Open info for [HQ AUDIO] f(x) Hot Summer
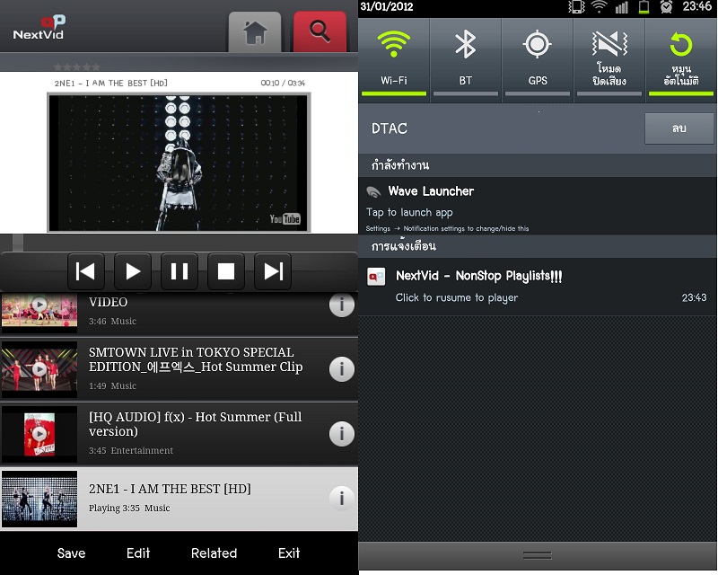The height and width of the screenshot is (575, 718). click(342, 434)
